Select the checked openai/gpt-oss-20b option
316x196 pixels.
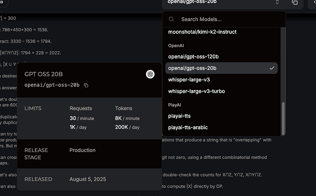pos(221,68)
